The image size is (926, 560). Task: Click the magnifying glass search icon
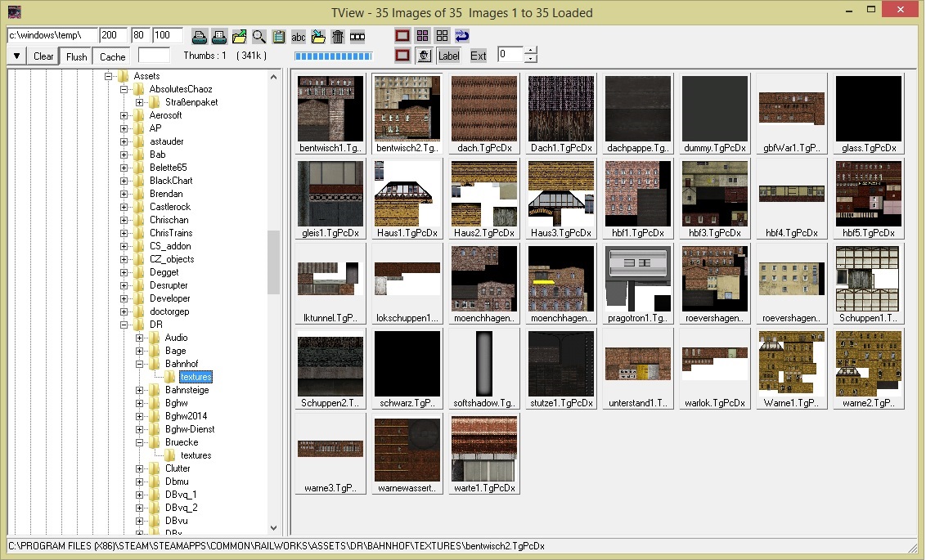tap(259, 36)
